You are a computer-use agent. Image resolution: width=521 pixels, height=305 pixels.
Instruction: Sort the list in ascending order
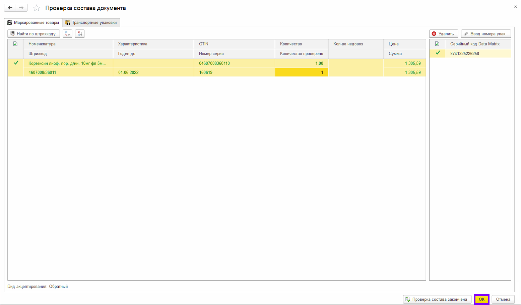(x=67, y=34)
